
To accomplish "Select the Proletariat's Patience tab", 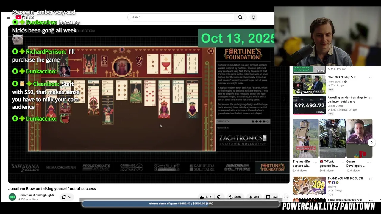I will (x=96, y=168).
